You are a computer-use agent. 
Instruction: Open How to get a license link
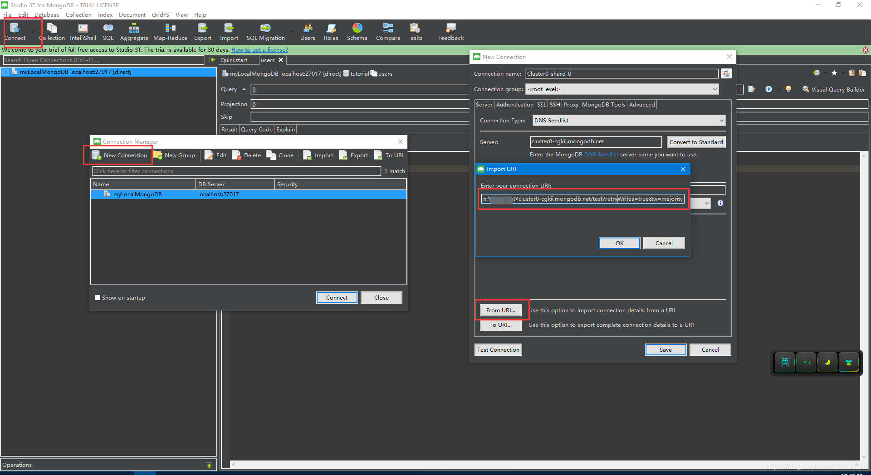pos(259,50)
